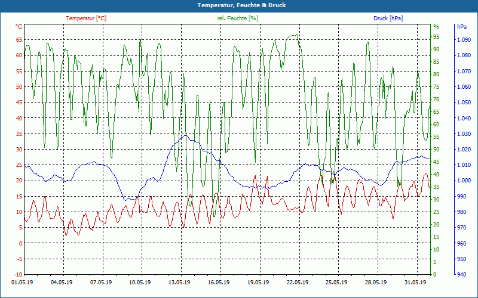Click the date label "19.05.19"
478x298 pixels.
pyautogui.click(x=258, y=283)
